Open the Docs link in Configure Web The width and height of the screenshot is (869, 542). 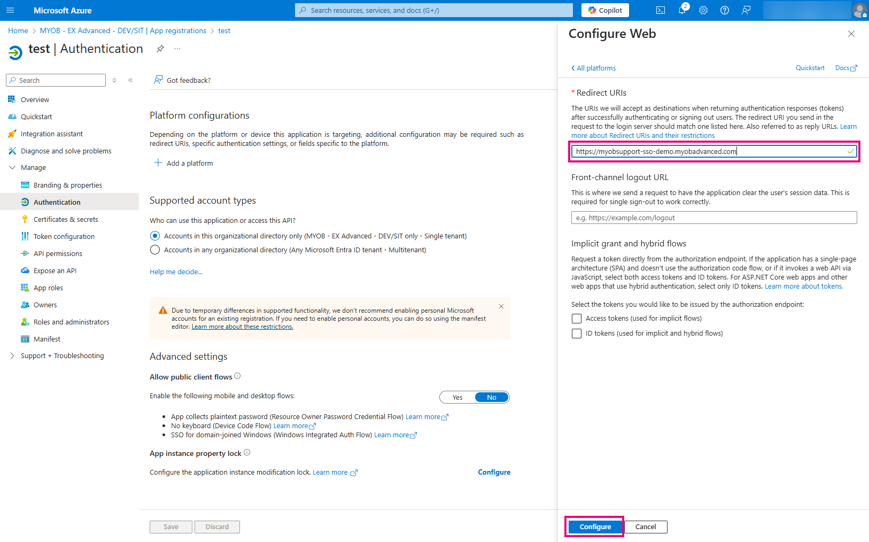(846, 68)
